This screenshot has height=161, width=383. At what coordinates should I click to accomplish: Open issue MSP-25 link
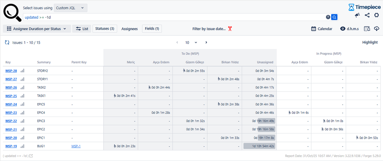coord(11,96)
